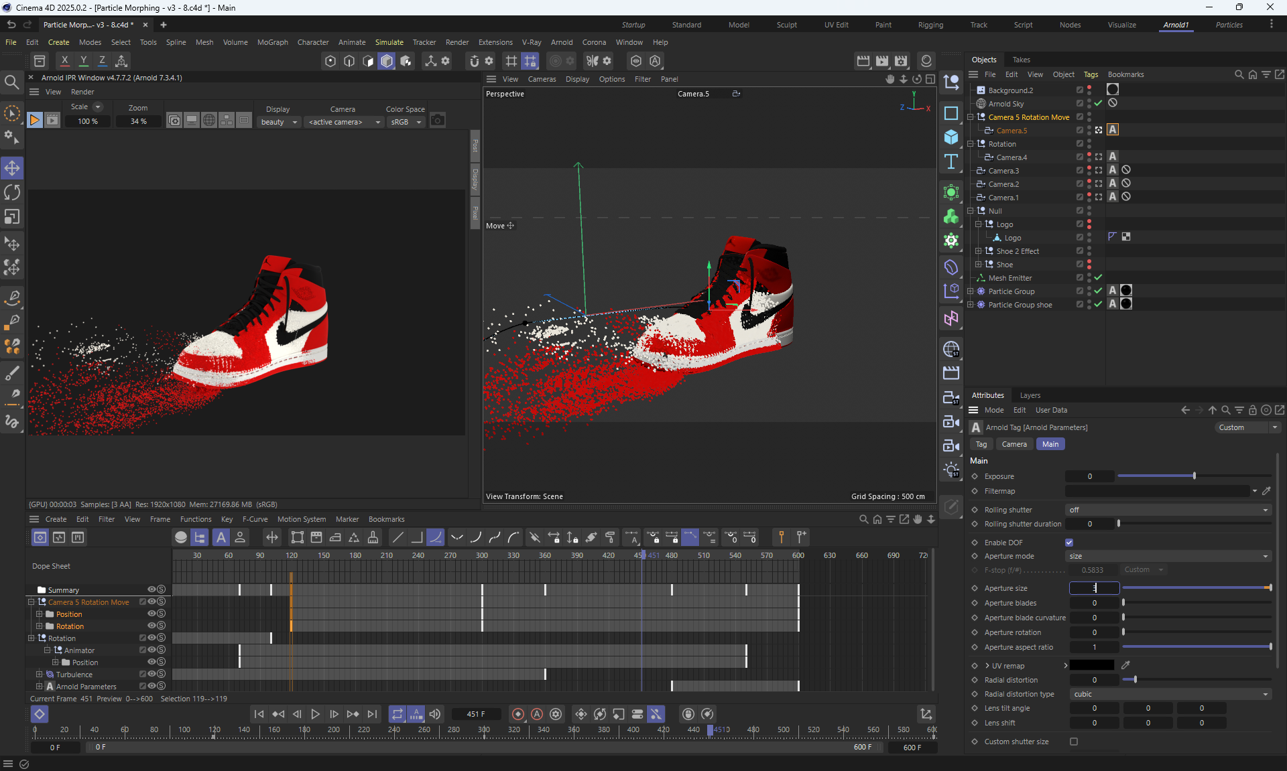Open the Takes tab
1287x771 pixels.
click(x=1021, y=60)
